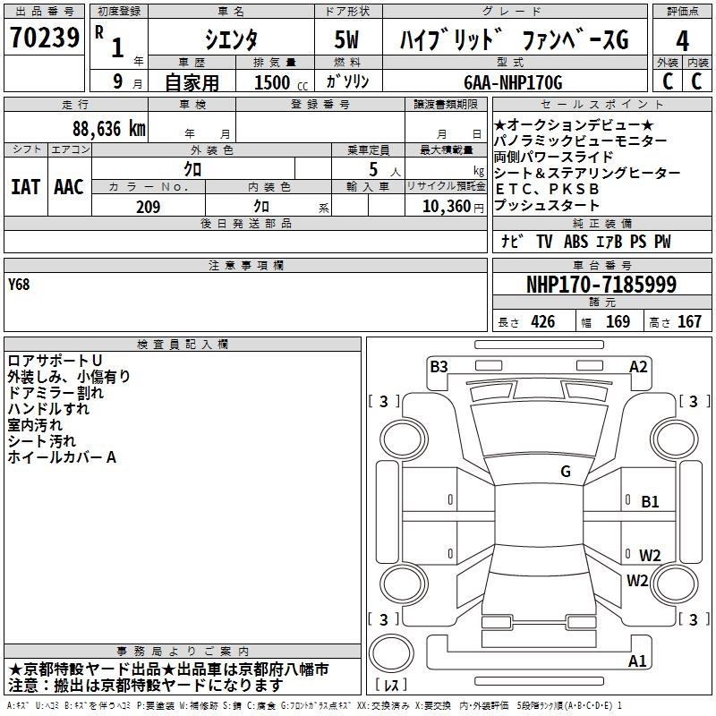This screenshot has width=716, height=716.
Task: Select the first registration month 9 月
Action: (127, 81)
